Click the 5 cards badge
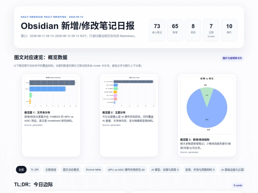This screenshot has width=258, height=193. point(238,185)
